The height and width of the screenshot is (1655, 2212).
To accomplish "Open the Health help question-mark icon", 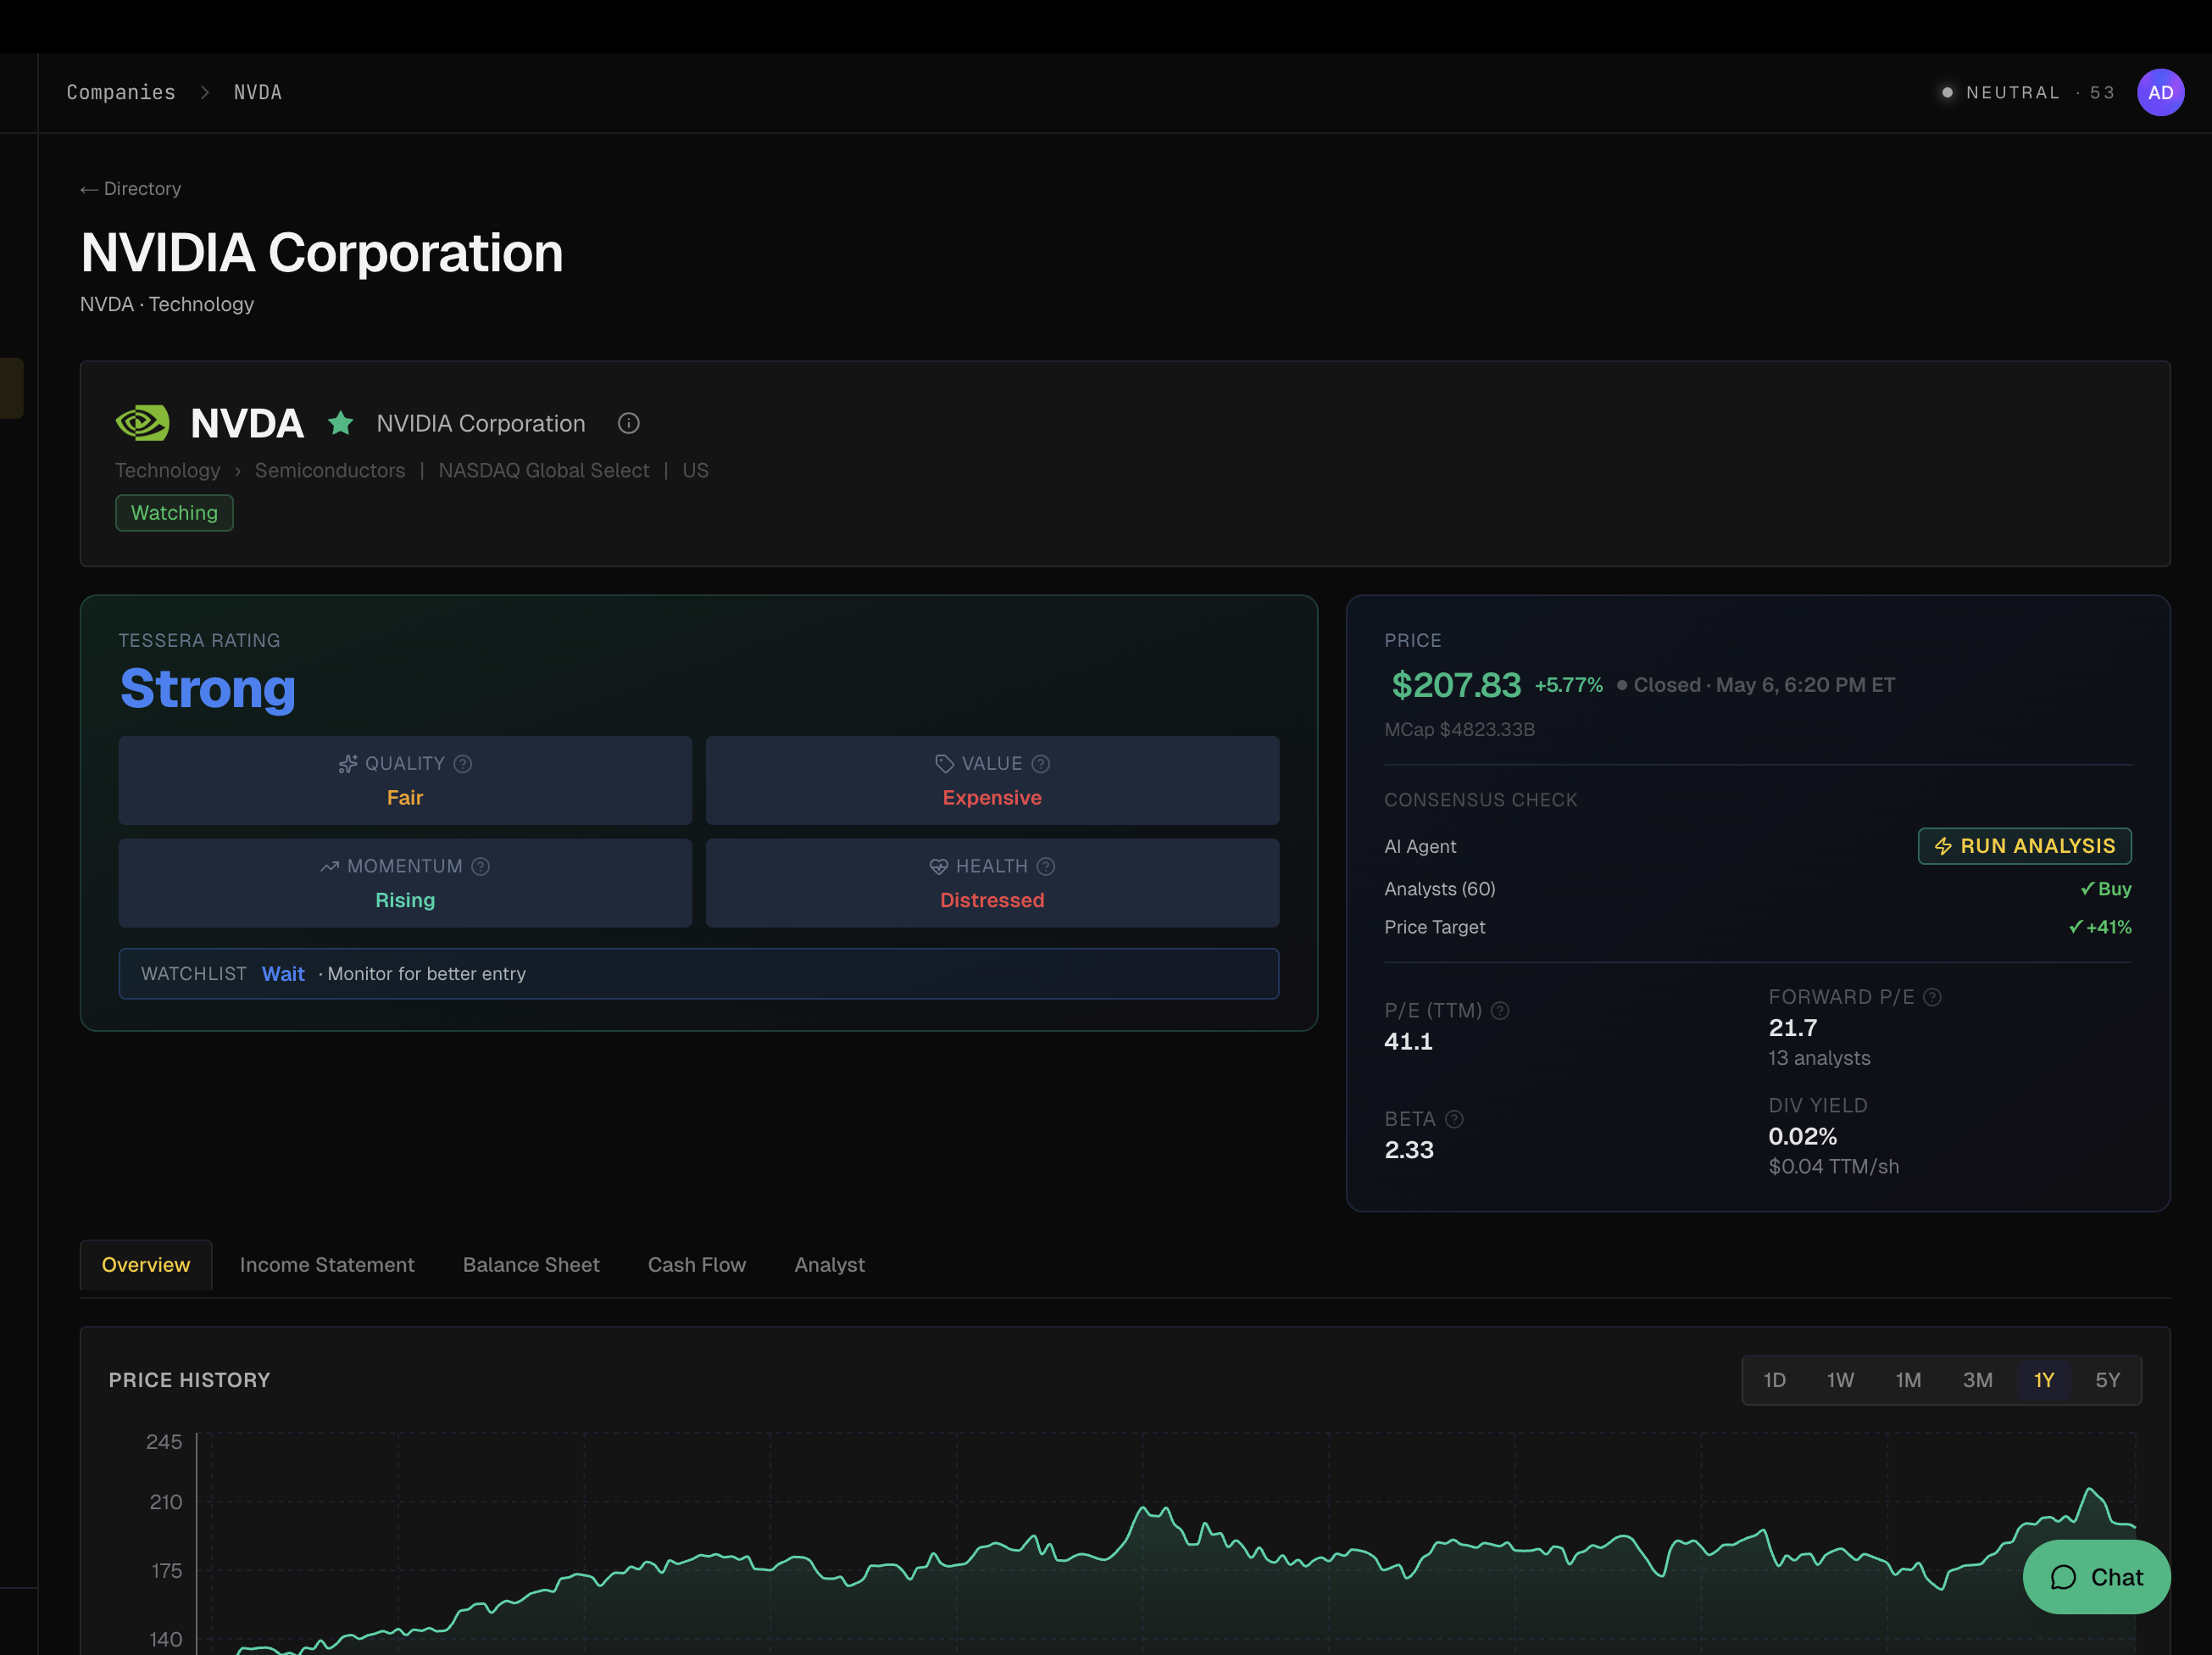I will [1046, 867].
